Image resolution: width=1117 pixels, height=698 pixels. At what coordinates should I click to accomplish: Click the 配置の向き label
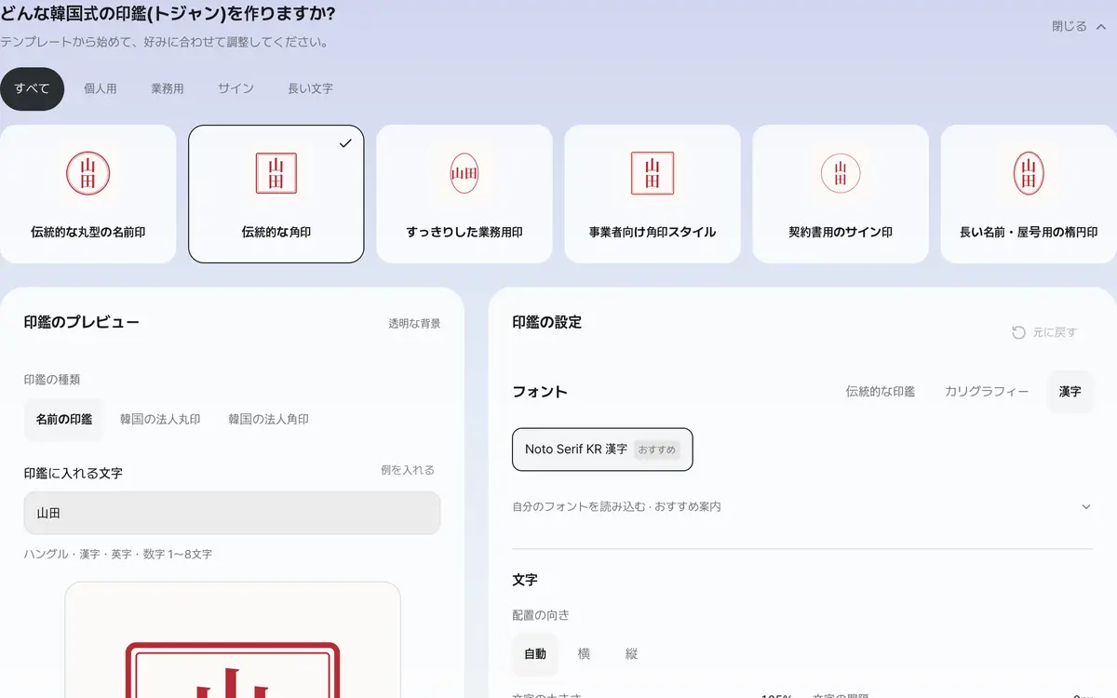click(x=541, y=615)
